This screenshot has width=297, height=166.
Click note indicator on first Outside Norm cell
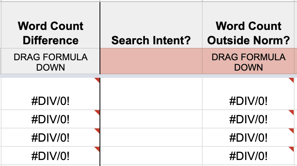(x=295, y=80)
